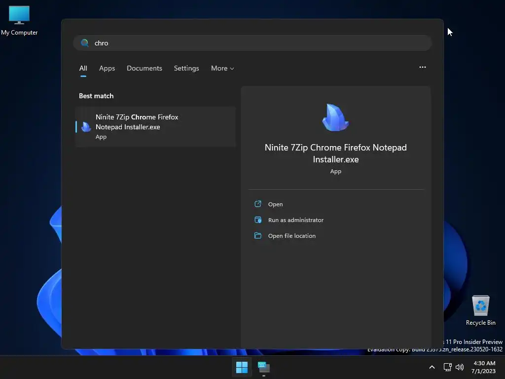Select the All tab

tap(83, 68)
